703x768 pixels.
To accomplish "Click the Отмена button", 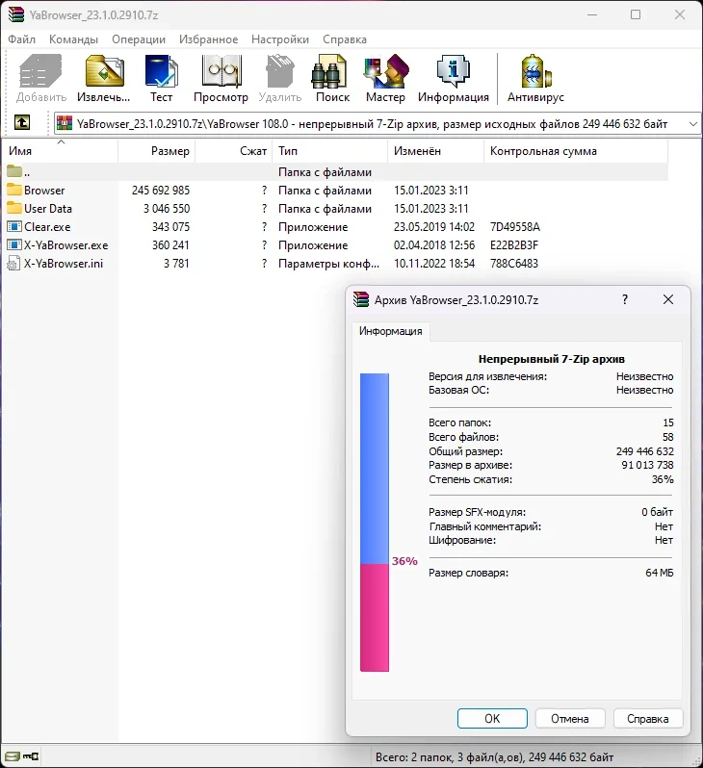I will (x=570, y=718).
